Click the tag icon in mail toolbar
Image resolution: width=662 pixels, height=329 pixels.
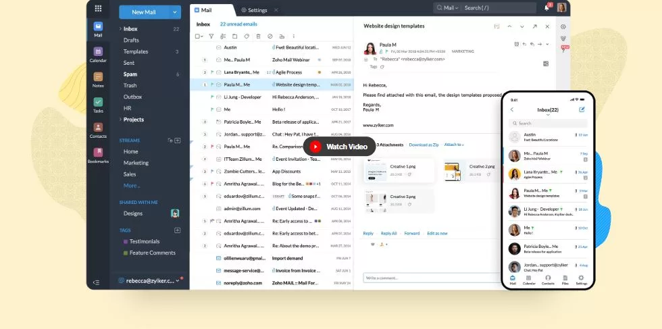point(247,36)
